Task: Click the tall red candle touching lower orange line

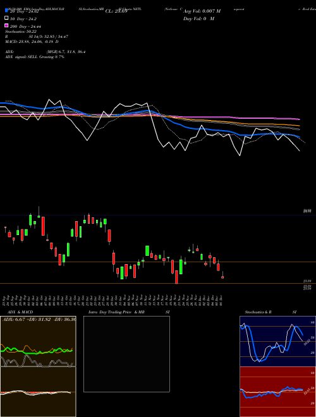Action: [176, 277]
